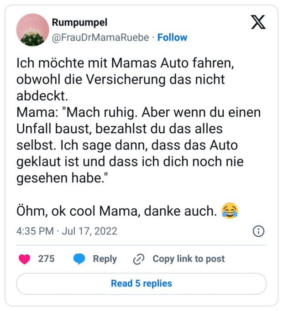
Task: Open the @FrauDrMamaRuebe handle link
Action: pyautogui.click(x=100, y=37)
